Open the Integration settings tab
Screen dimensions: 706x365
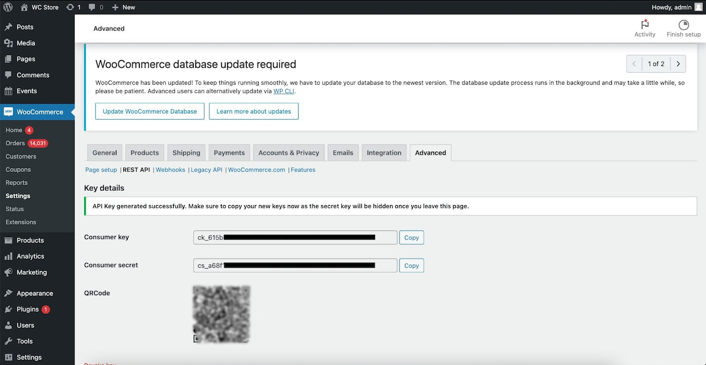pyautogui.click(x=384, y=152)
